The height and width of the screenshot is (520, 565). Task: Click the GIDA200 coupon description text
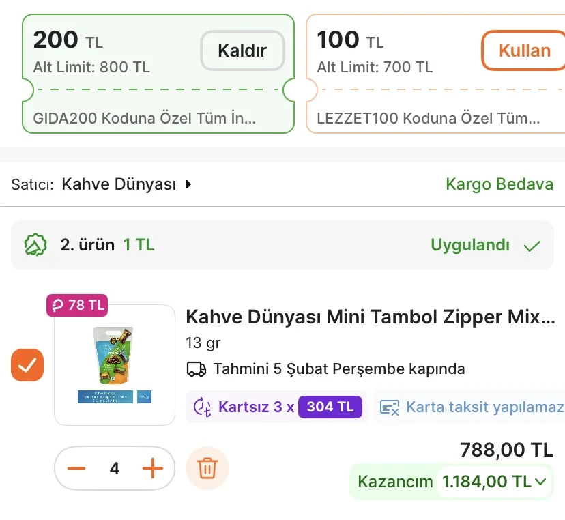145,118
